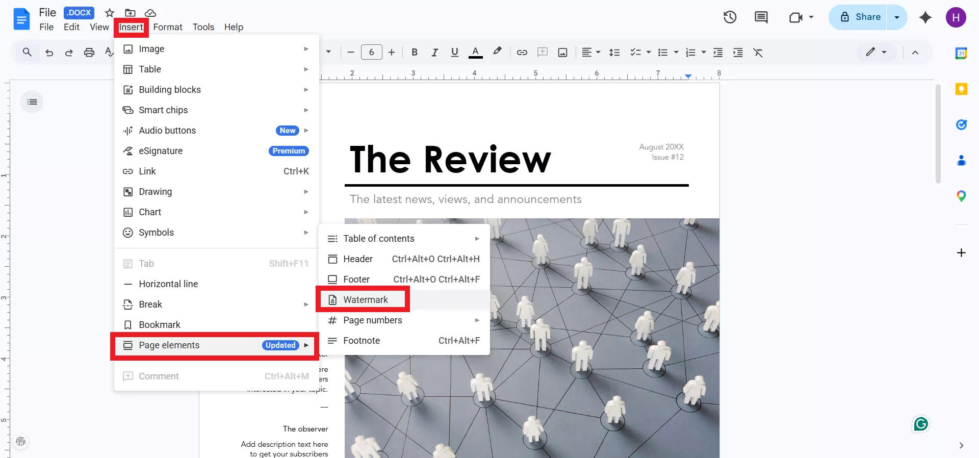
Task: Open Google Calendar side panel
Action: tap(961, 53)
